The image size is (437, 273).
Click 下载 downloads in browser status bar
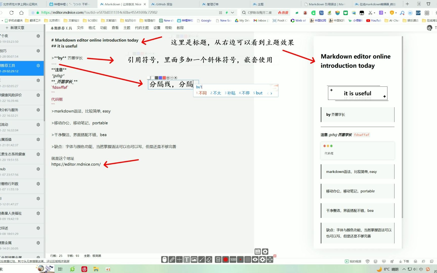pyautogui.click(x=404, y=261)
